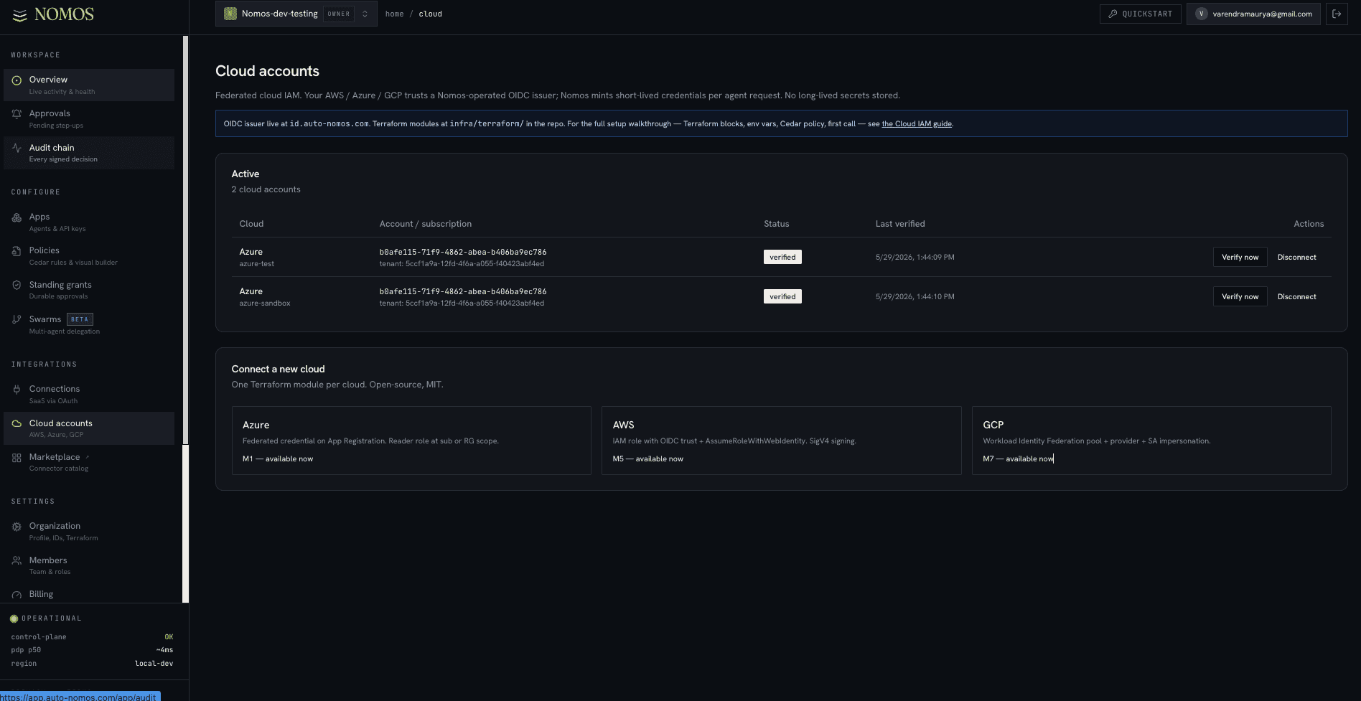Open the Cloud IAM guide link
The image size is (1361, 701).
[917, 123]
